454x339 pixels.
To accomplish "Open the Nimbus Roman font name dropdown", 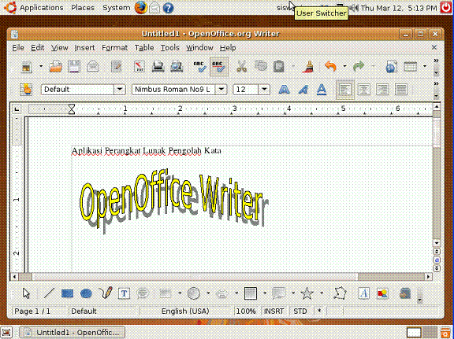I will (x=221, y=90).
